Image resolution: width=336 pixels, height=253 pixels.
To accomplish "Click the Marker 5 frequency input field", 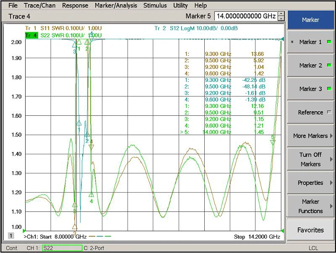I will coord(245,16).
